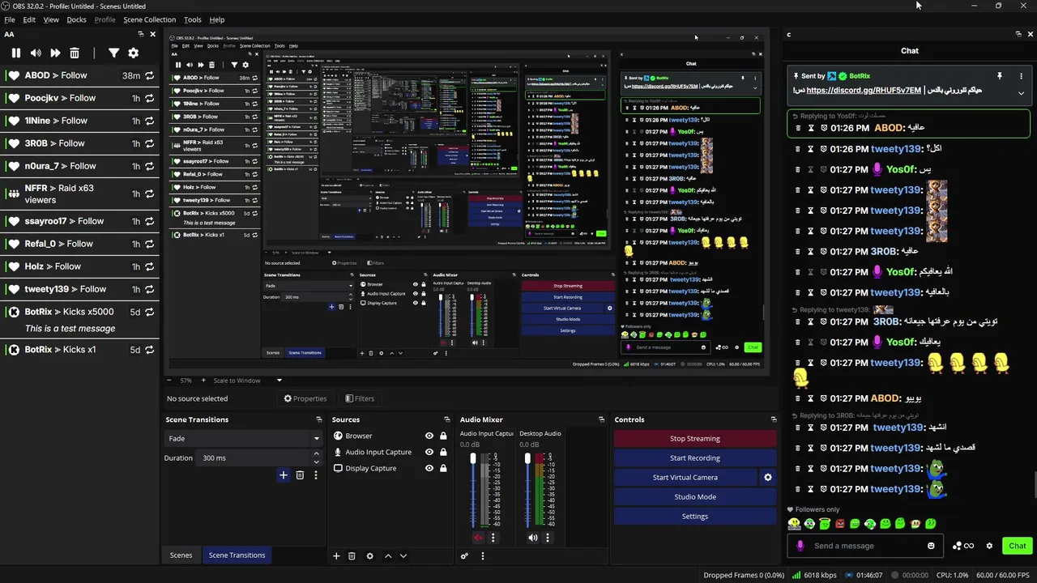Float the Audio Mixer dock panel
1037x583 pixels.
(x=601, y=419)
